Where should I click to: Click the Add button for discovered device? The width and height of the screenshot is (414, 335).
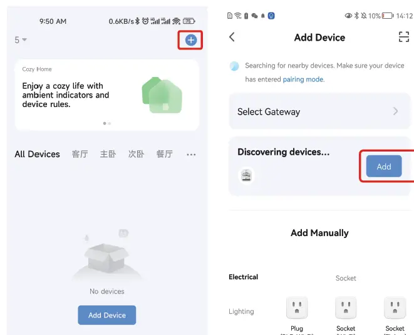pyautogui.click(x=384, y=167)
